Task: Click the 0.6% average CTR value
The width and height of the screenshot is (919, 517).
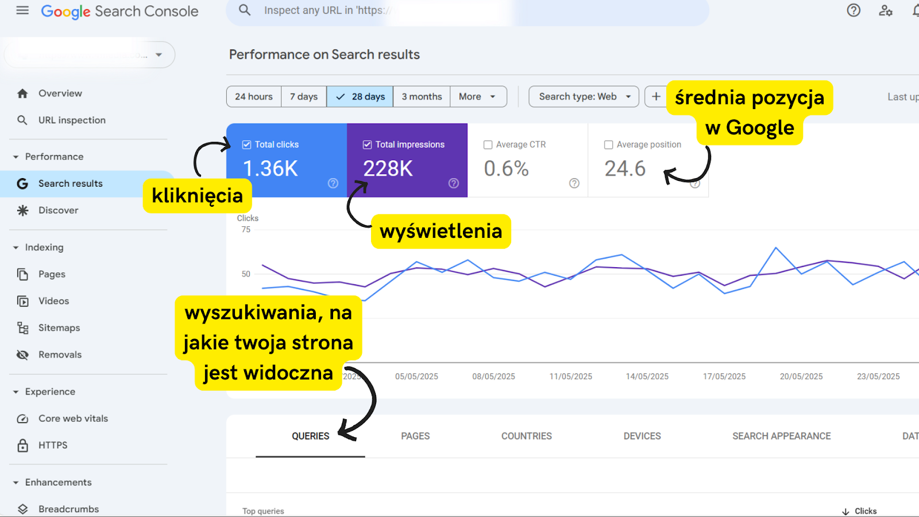Action: click(x=506, y=168)
